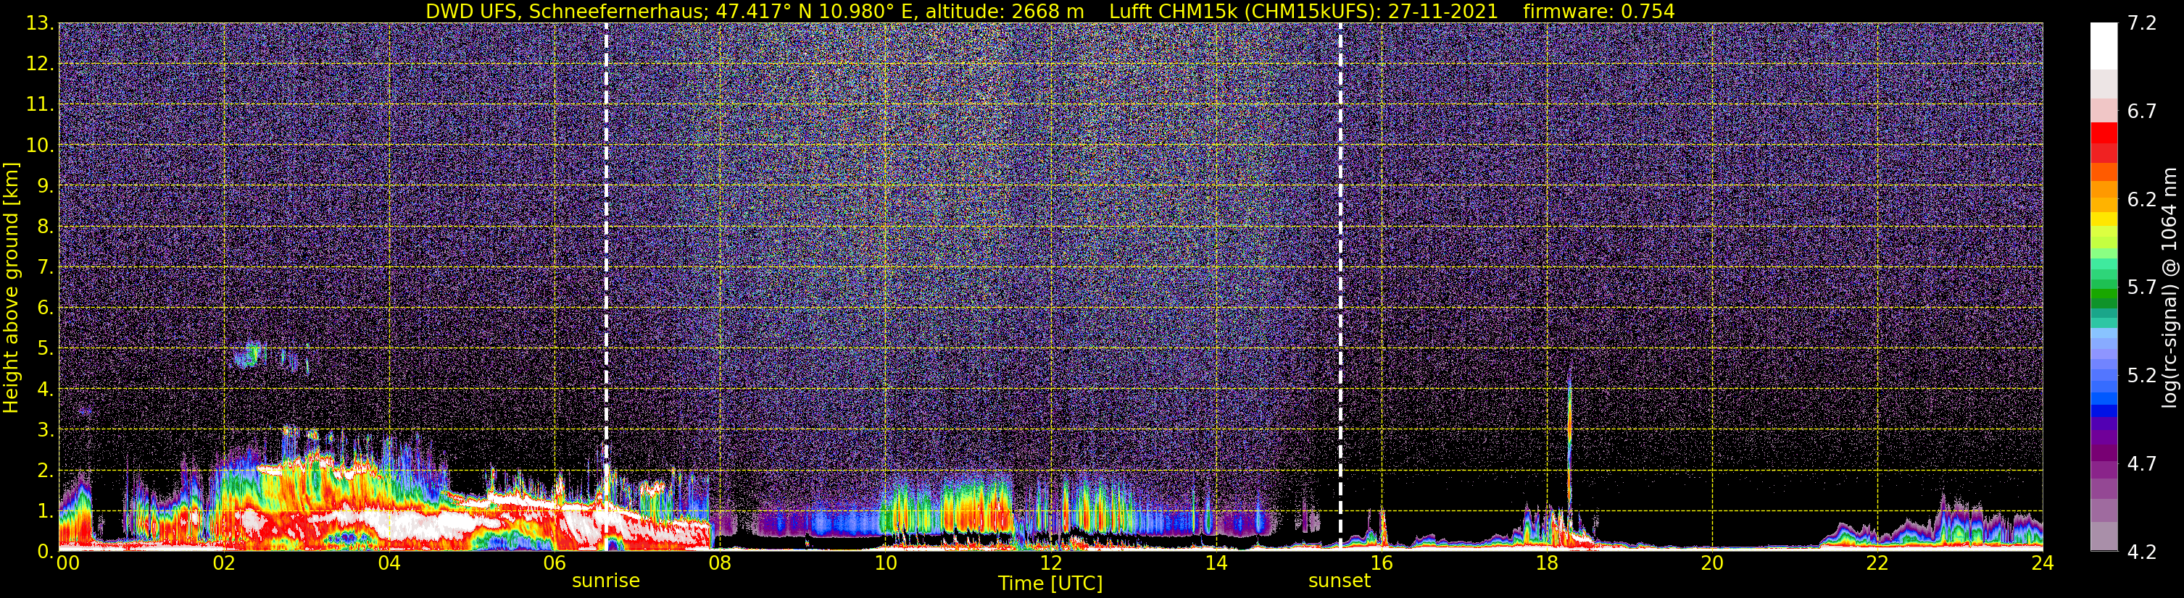
Task: Click the colorbar tick value '6.2'
Action: (2142, 199)
